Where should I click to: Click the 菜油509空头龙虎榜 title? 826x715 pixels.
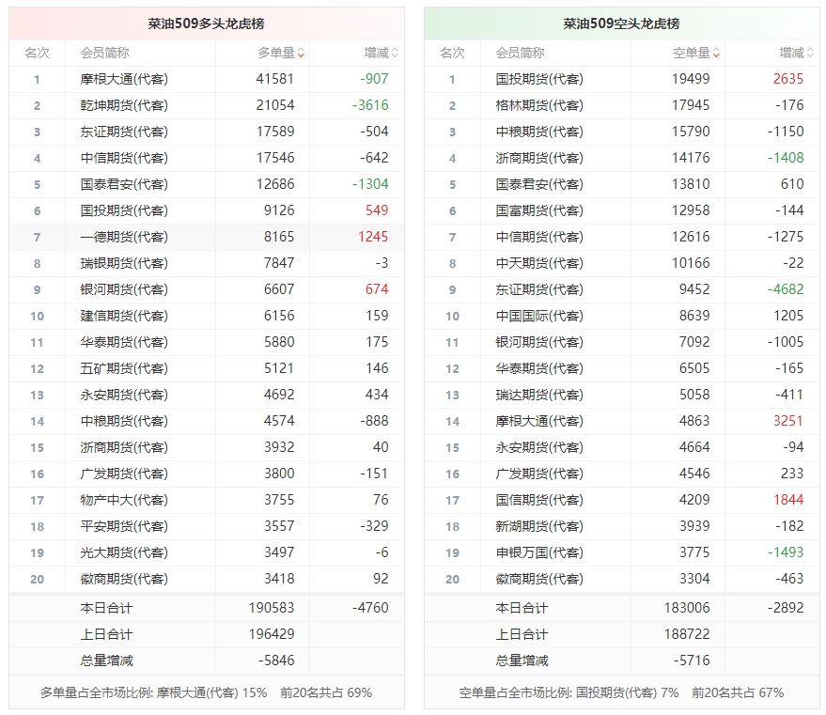pos(621,23)
